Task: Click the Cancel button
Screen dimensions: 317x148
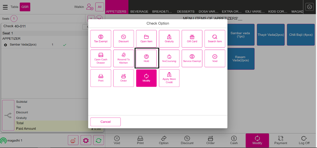Action: [x=105, y=122]
